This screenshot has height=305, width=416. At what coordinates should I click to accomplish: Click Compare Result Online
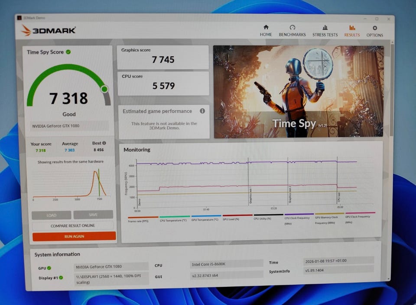click(73, 225)
